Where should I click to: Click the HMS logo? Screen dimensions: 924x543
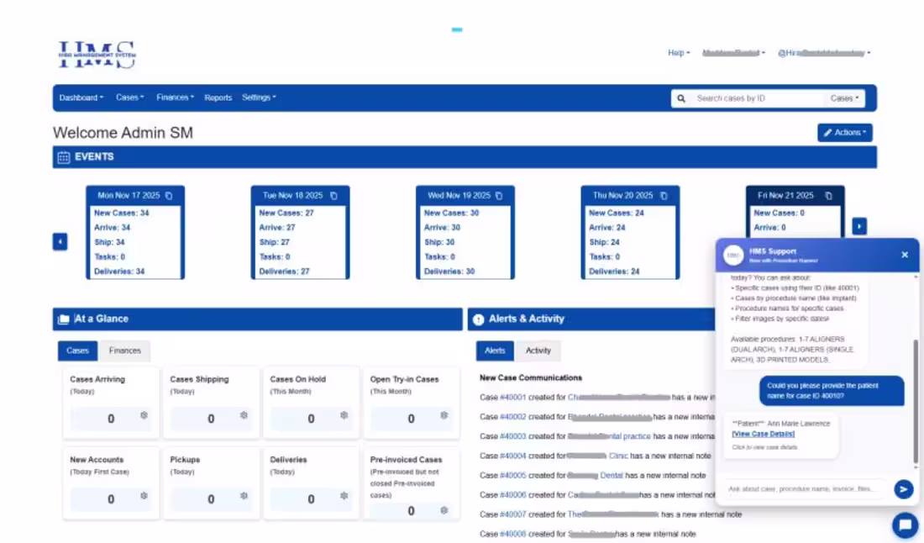[97, 55]
